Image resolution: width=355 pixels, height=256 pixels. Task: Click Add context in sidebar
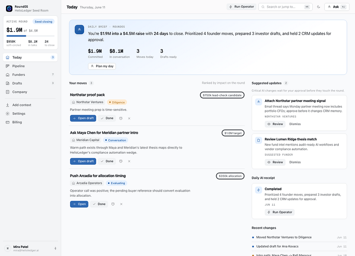(x=30, y=105)
